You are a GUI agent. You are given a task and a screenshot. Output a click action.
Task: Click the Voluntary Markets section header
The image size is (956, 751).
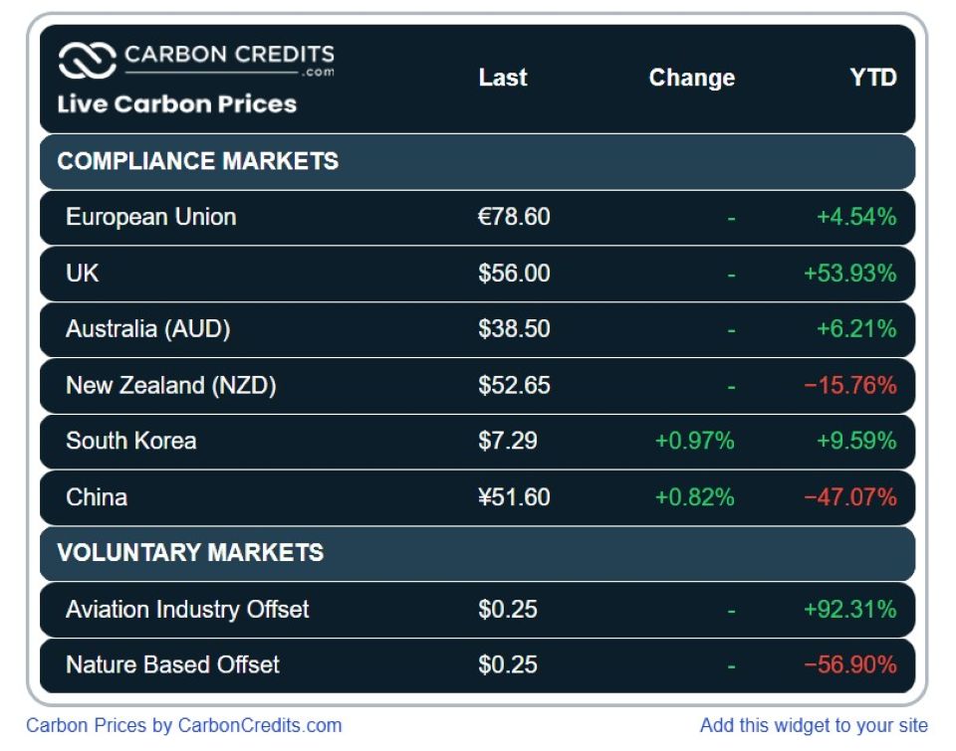(x=190, y=552)
